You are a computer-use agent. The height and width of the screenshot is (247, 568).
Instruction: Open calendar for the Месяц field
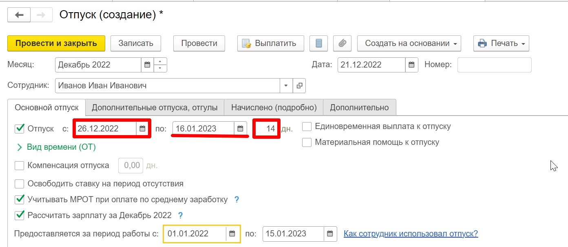[x=147, y=65]
